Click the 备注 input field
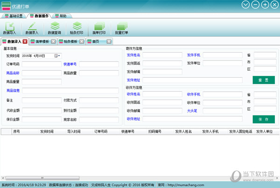Image resolution: width=280 pixels, height=188 pixels. click(x=42, y=100)
